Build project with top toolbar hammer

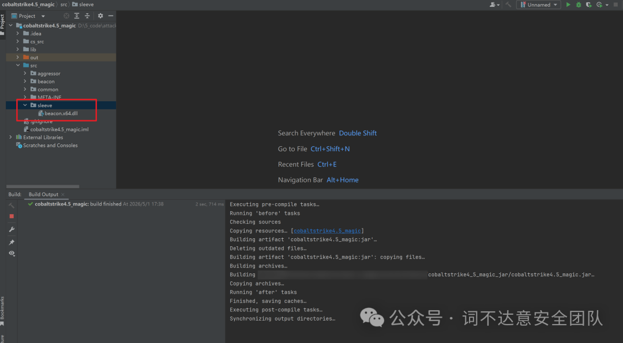click(508, 5)
